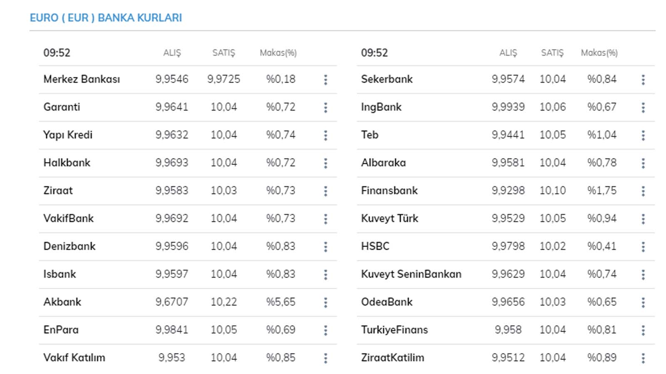
Task: Click the EURO ( EUR ) BANKA KURLARI heading
Action: pyautogui.click(x=106, y=18)
